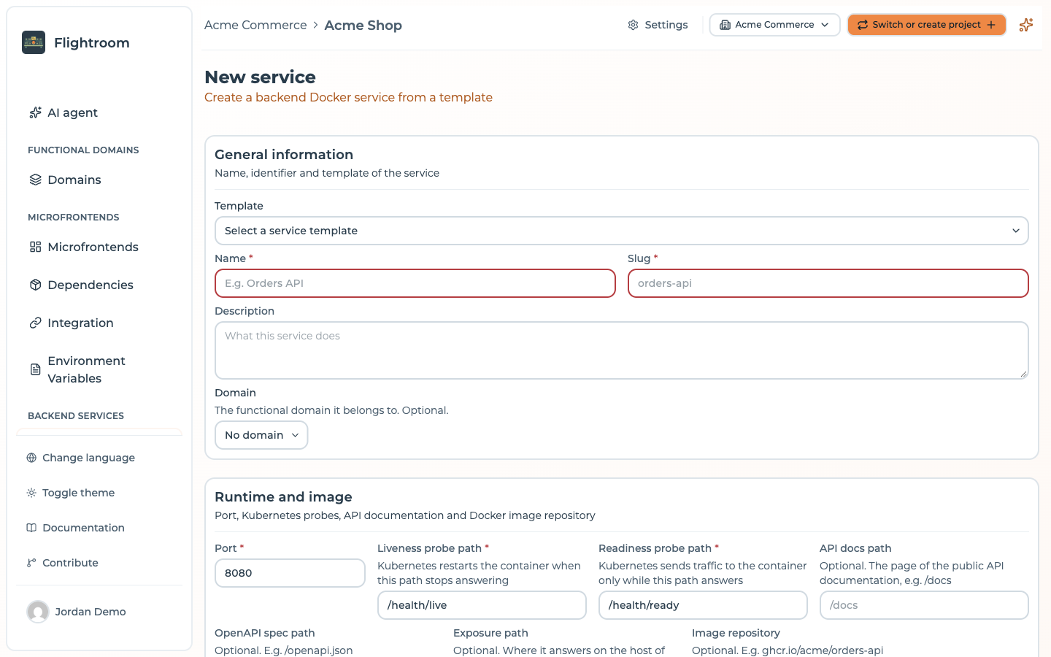Screen dimensions: 1051x657
Task: Click the Contribute branch icon
Action: tap(31, 563)
